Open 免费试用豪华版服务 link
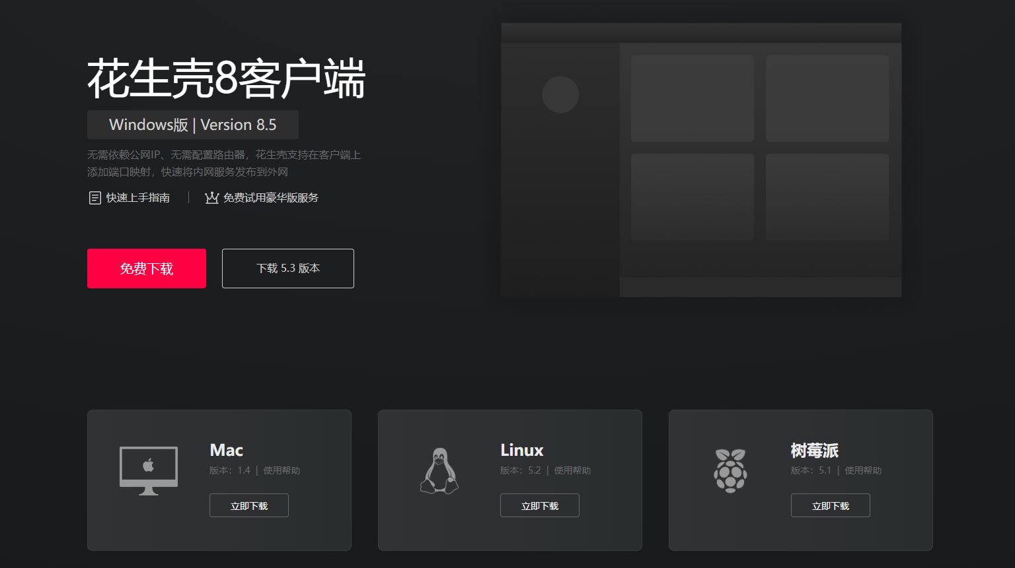 271,198
